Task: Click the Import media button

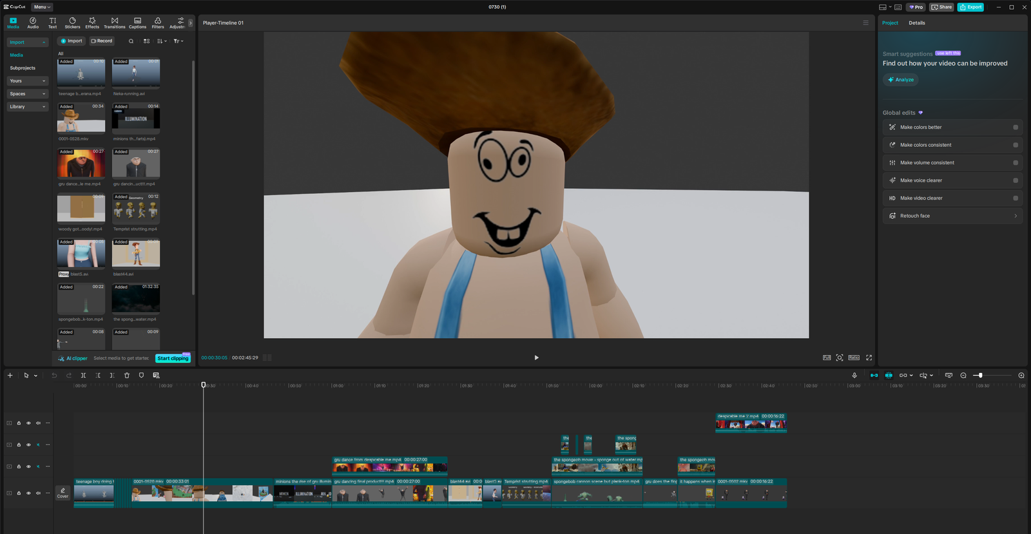Action: point(72,41)
